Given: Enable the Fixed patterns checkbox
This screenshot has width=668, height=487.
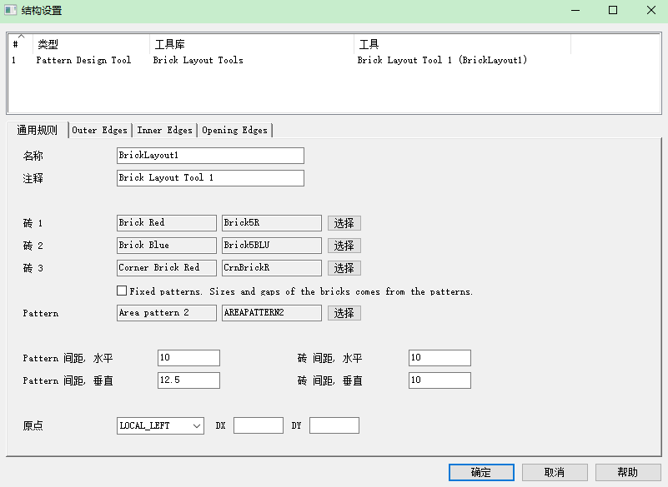Looking at the screenshot, I should tap(122, 291).
